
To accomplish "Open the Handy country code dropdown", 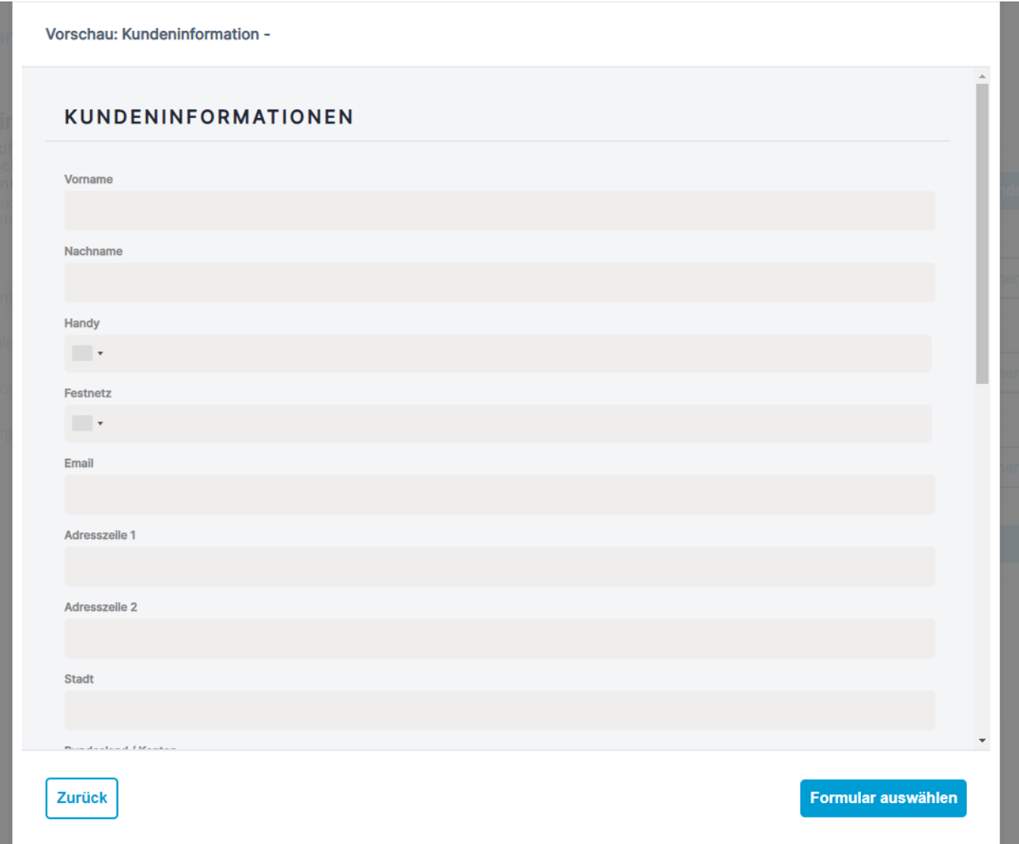I will (88, 353).
